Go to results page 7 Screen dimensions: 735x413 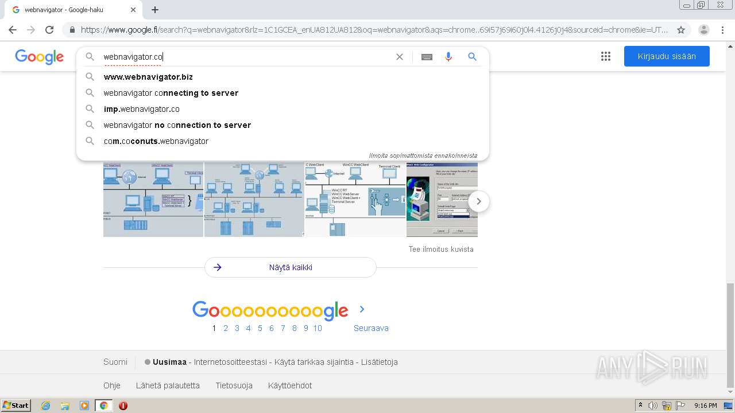(x=283, y=328)
